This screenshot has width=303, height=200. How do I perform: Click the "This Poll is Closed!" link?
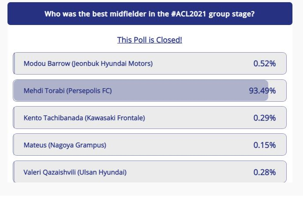[150, 40]
